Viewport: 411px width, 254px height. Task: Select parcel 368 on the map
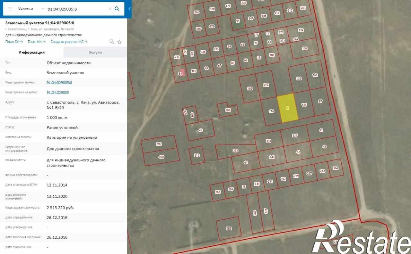(228, 110)
